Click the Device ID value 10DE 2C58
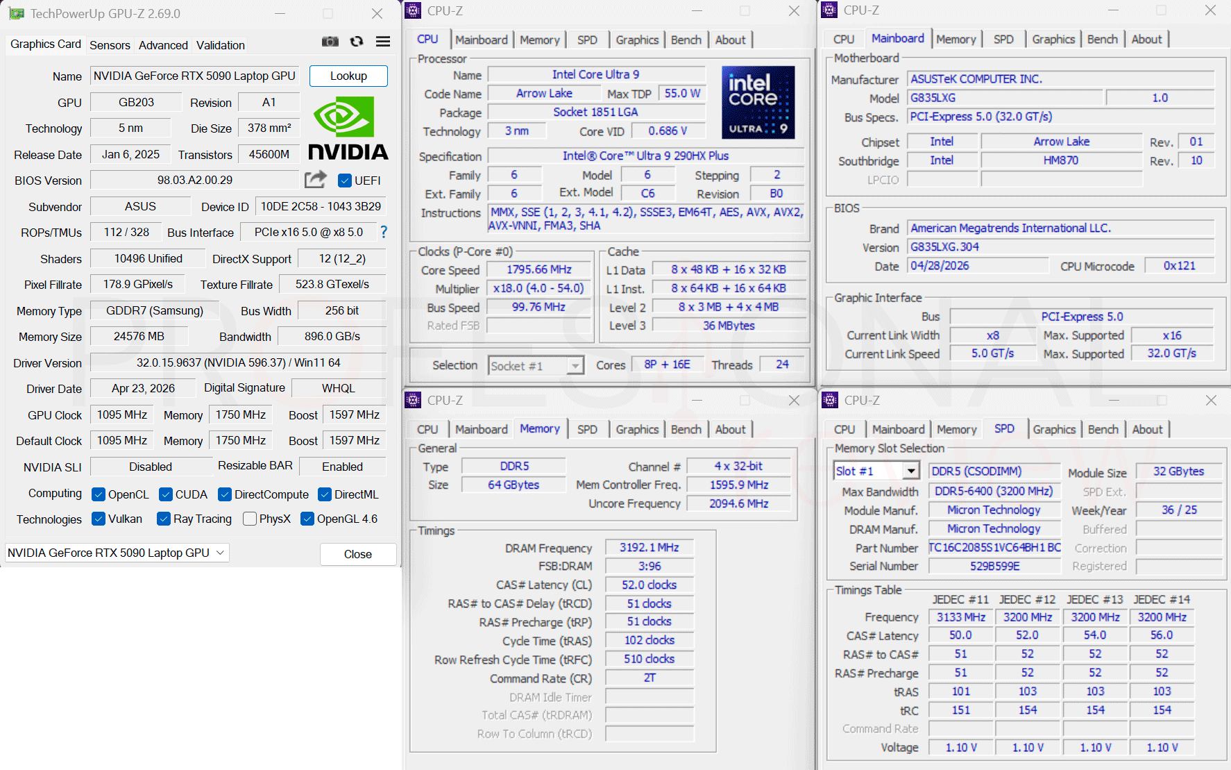 [x=321, y=206]
